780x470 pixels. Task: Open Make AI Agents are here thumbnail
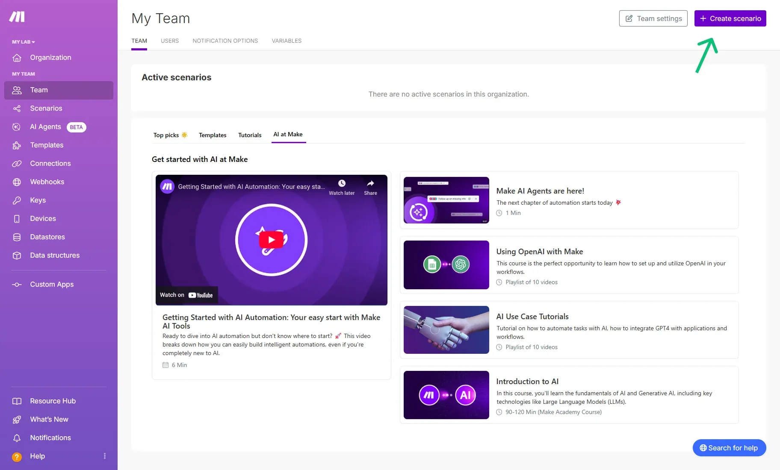tap(446, 200)
